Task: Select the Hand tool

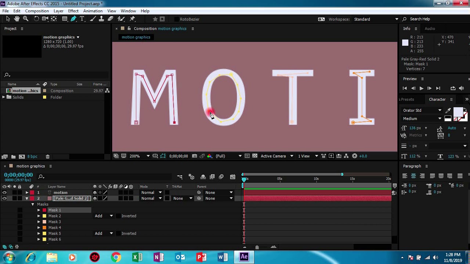Action: (x=17, y=19)
